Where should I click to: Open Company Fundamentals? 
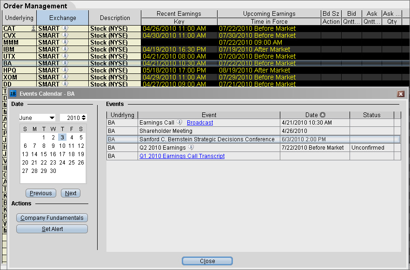coord(52,218)
